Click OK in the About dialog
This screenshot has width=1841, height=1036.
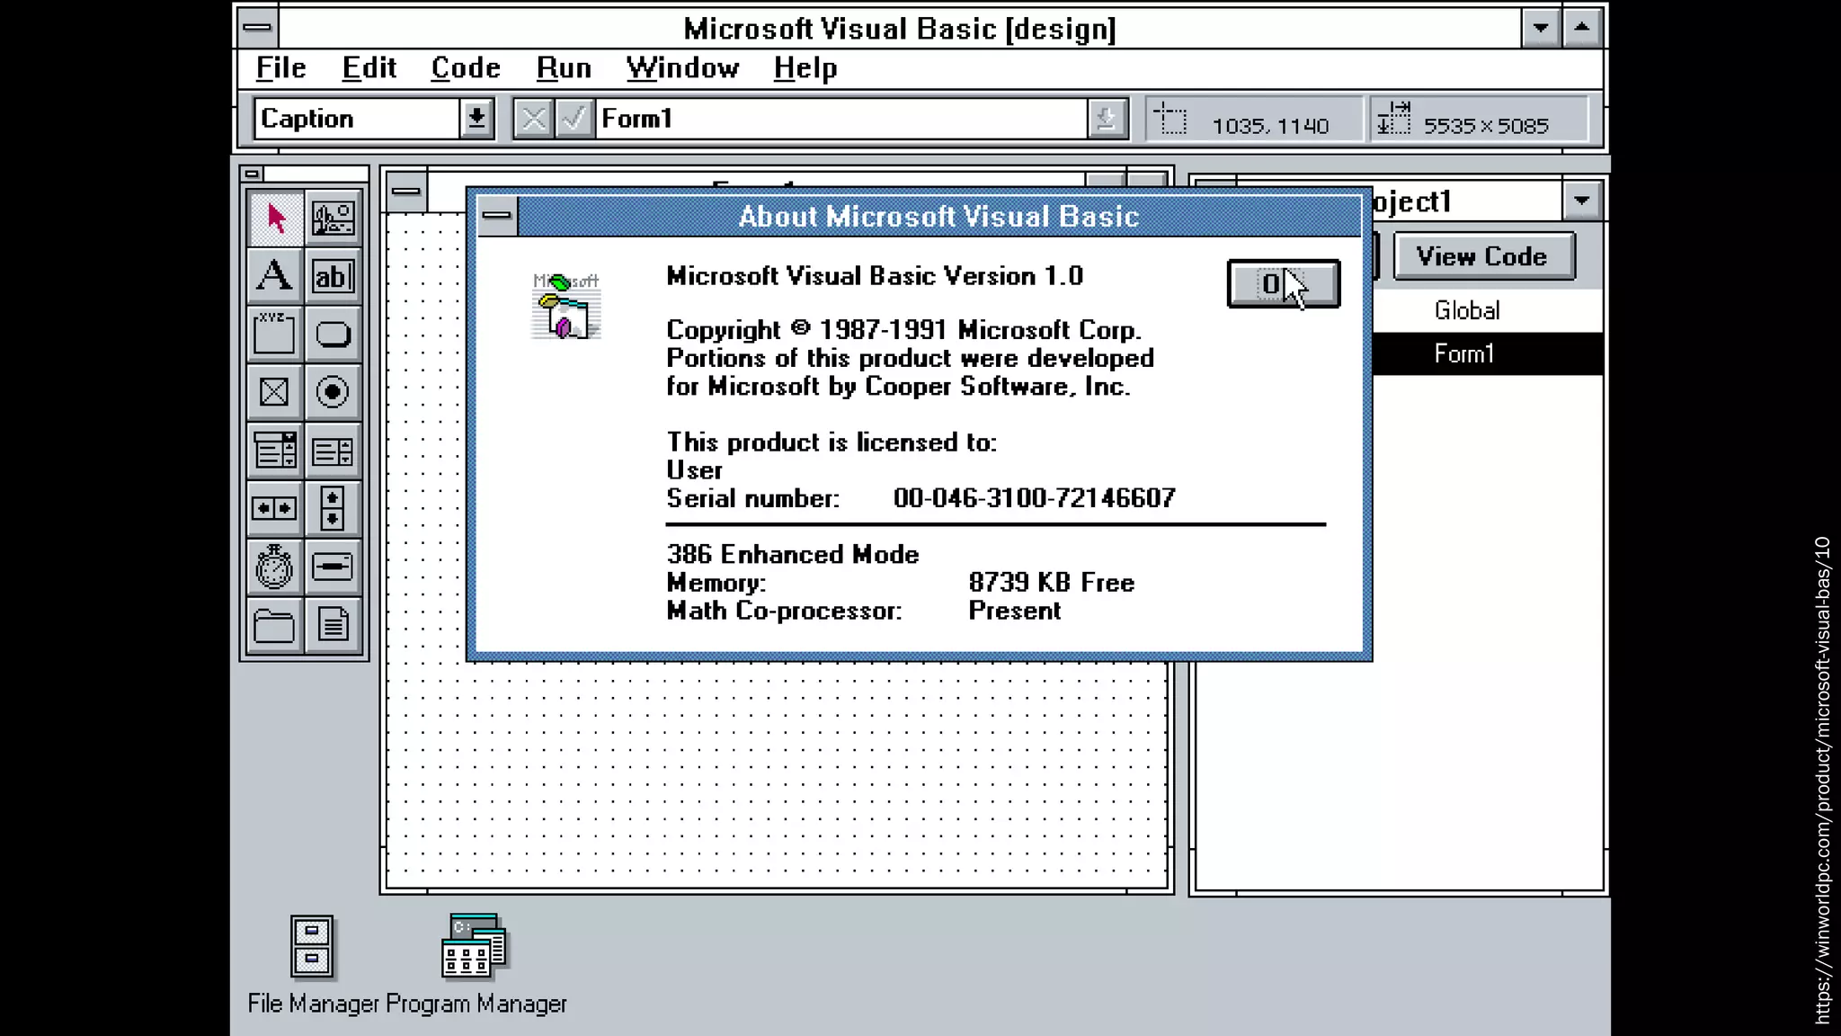click(1284, 284)
